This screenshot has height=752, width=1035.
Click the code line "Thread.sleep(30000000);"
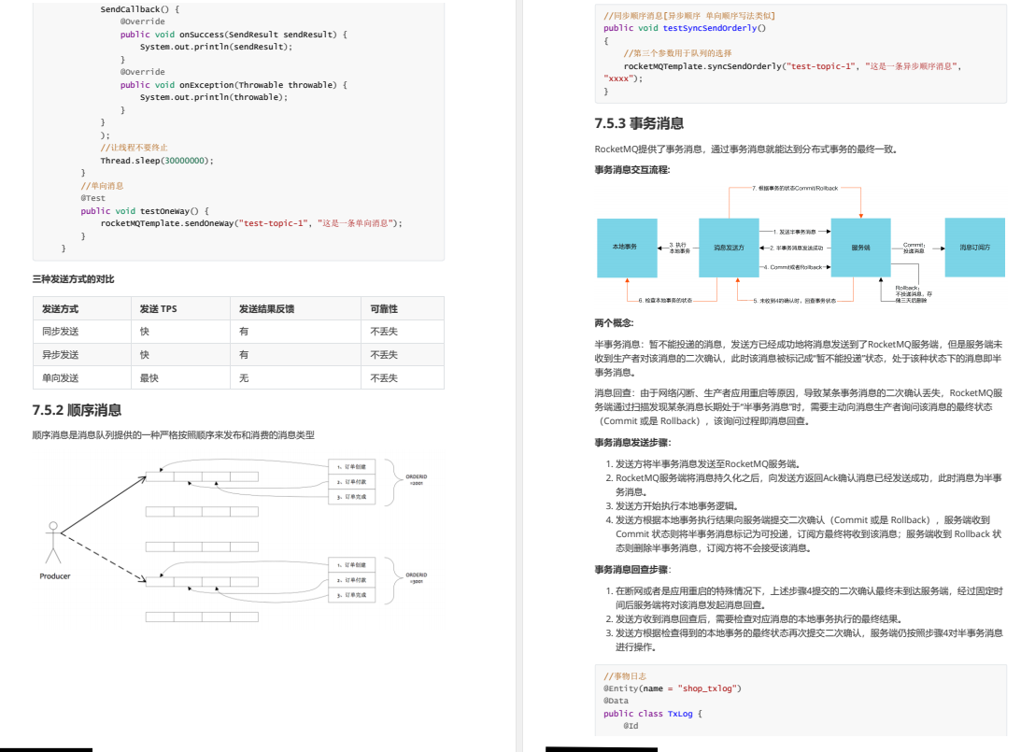click(157, 161)
